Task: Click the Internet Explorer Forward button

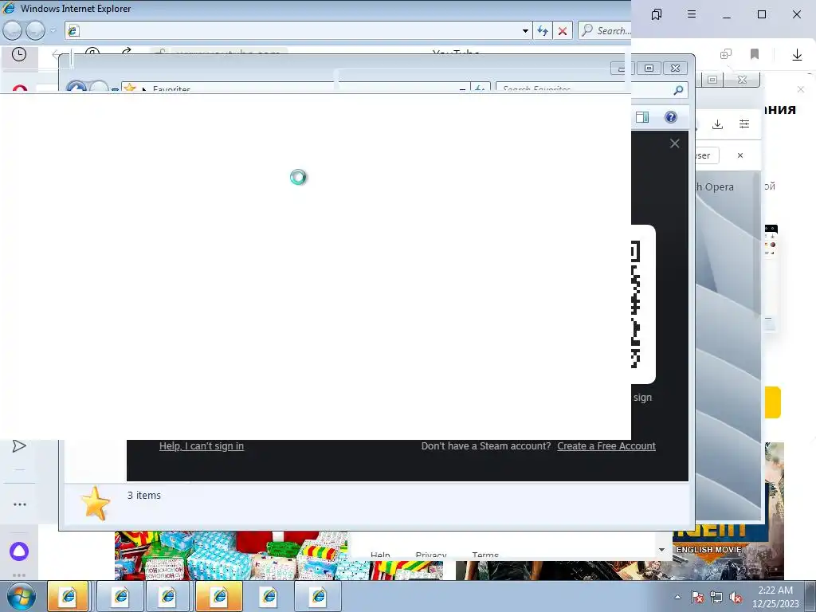Action: click(x=35, y=31)
